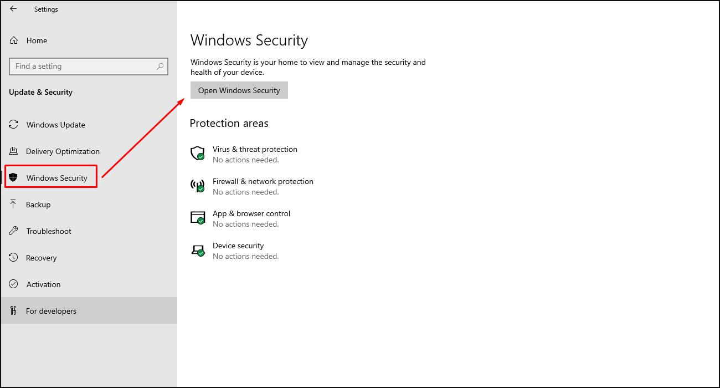Select Windows Security in sidebar

(89, 178)
